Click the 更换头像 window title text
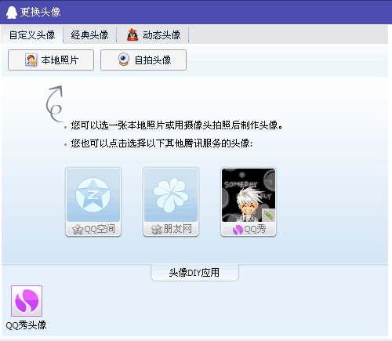Viewport: 392px width, 341px height. point(40,12)
